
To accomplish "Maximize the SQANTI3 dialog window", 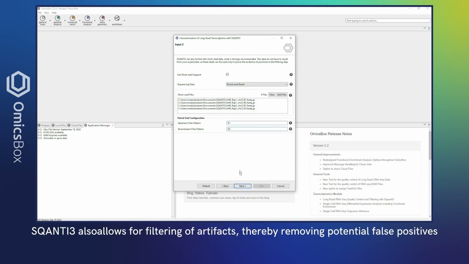I will [x=282, y=38].
